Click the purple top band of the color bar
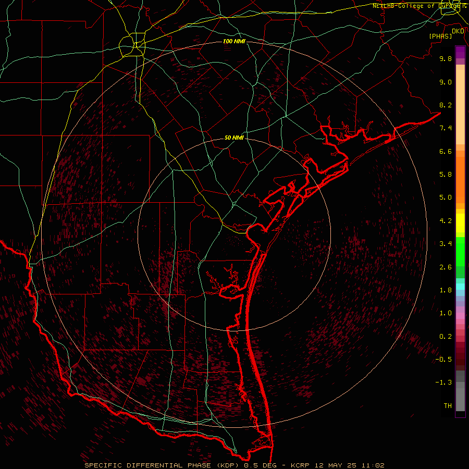The height and width of the screenshot is (469, 469). (460, 53)
